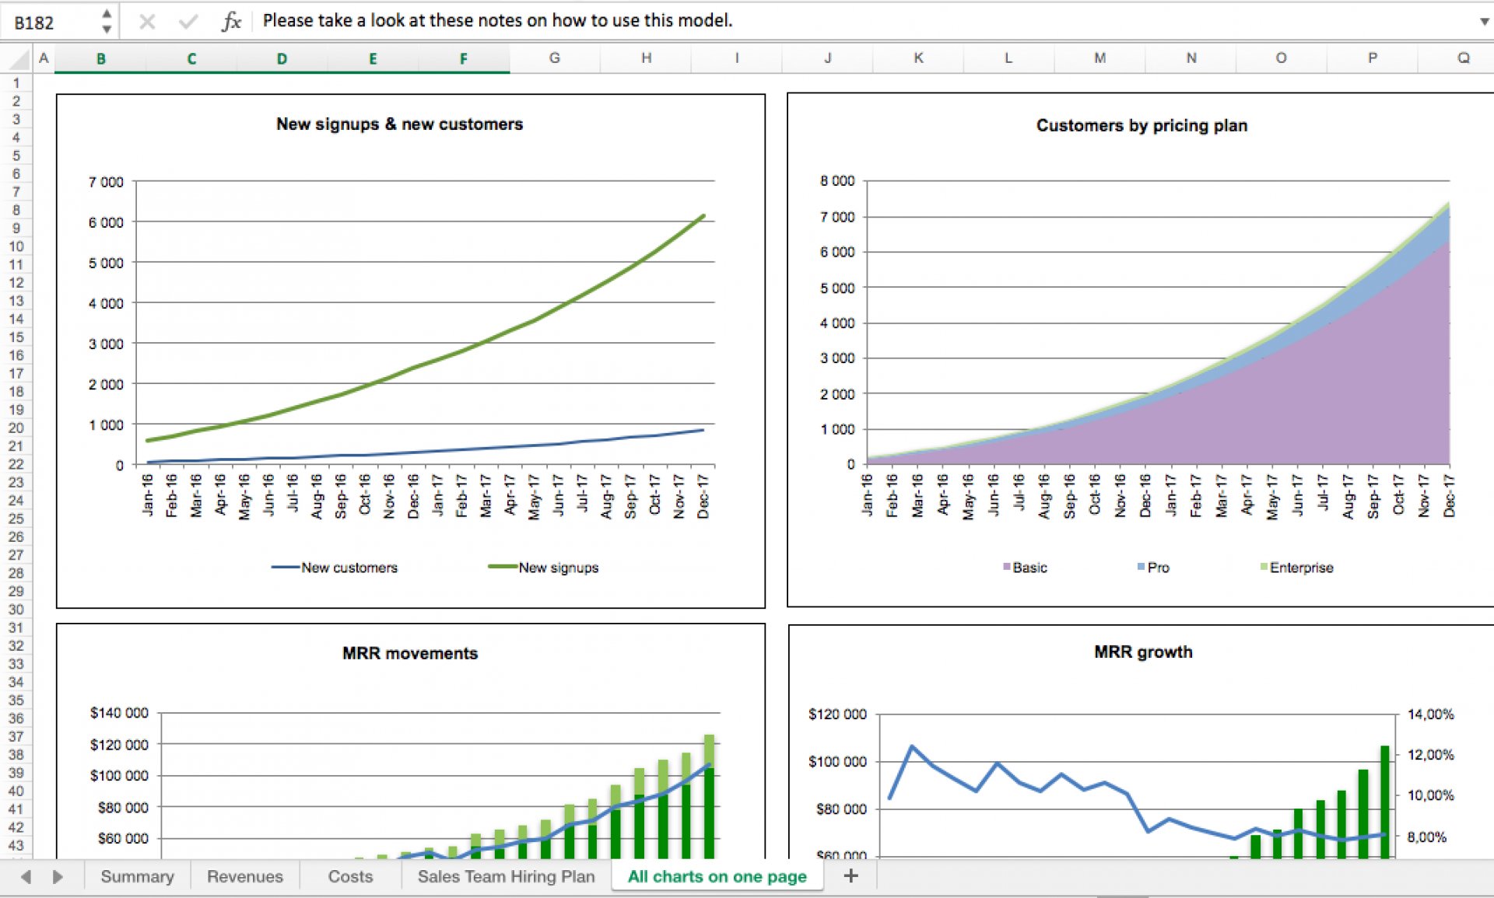Select column E header
1494x898 pixels.
373,58
